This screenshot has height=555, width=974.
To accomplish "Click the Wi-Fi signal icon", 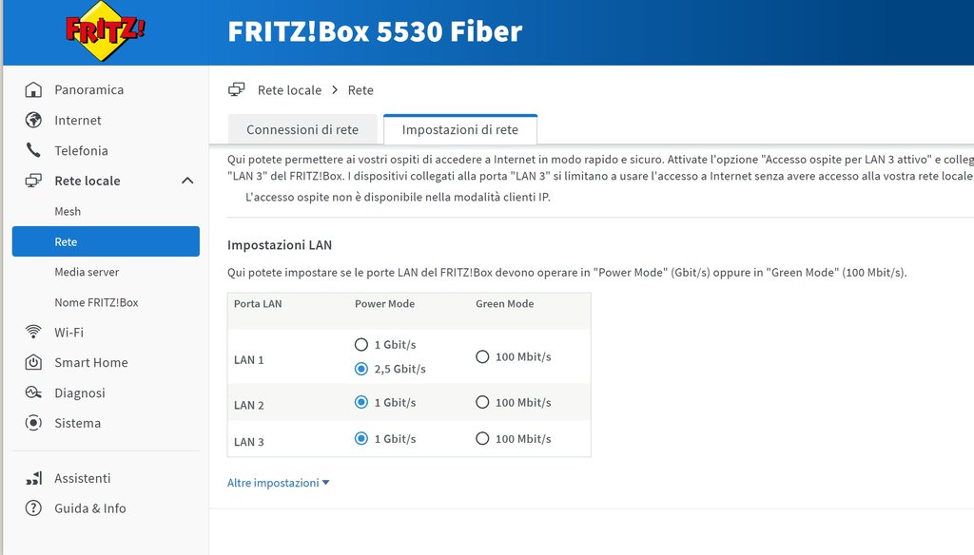I will pos(34,333).
